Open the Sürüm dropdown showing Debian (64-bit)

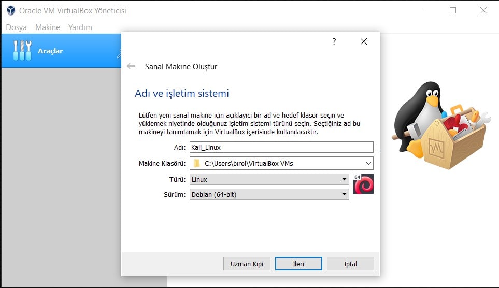(269, 194)
